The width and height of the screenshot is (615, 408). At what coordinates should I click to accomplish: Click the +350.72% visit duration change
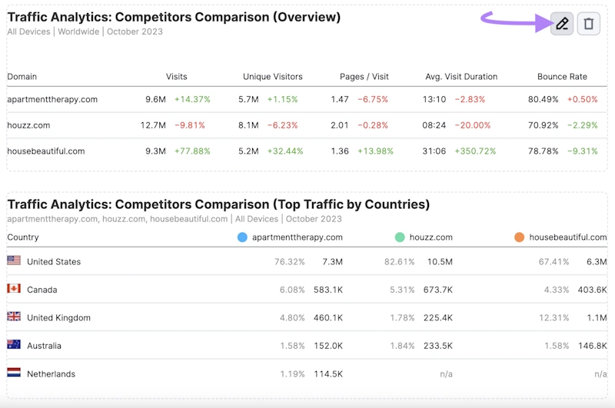click(x=475, y=151)
